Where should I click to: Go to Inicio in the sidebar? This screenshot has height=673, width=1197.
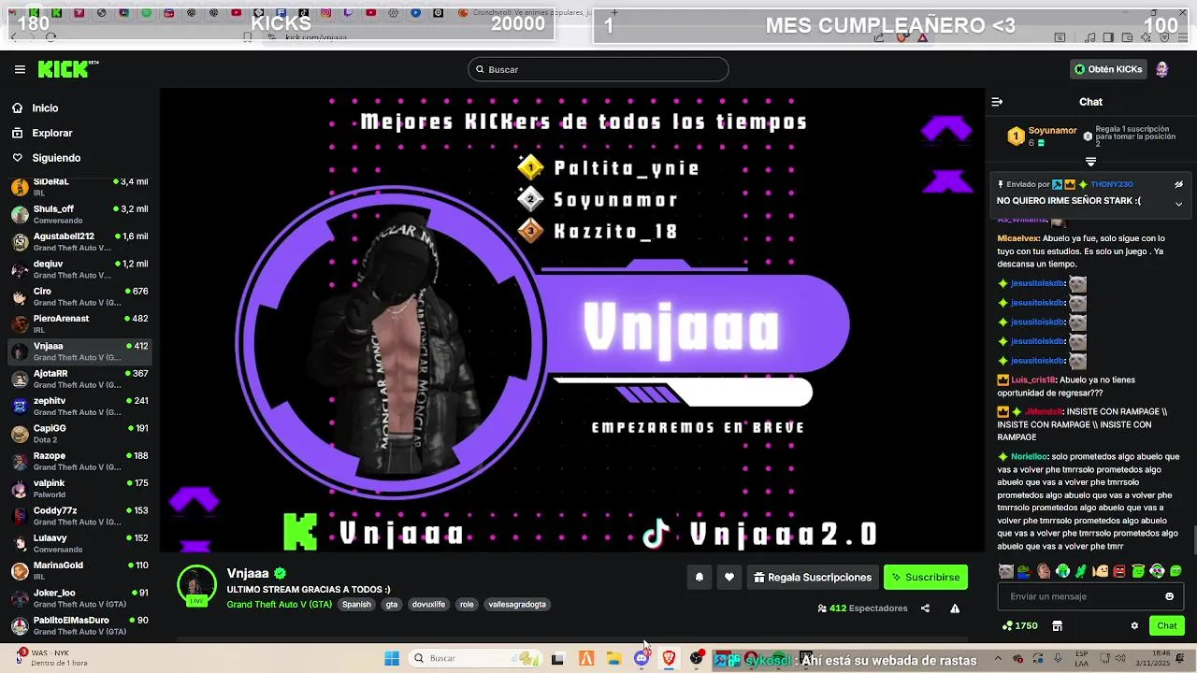pyautogui.click(x=45, y=108)
